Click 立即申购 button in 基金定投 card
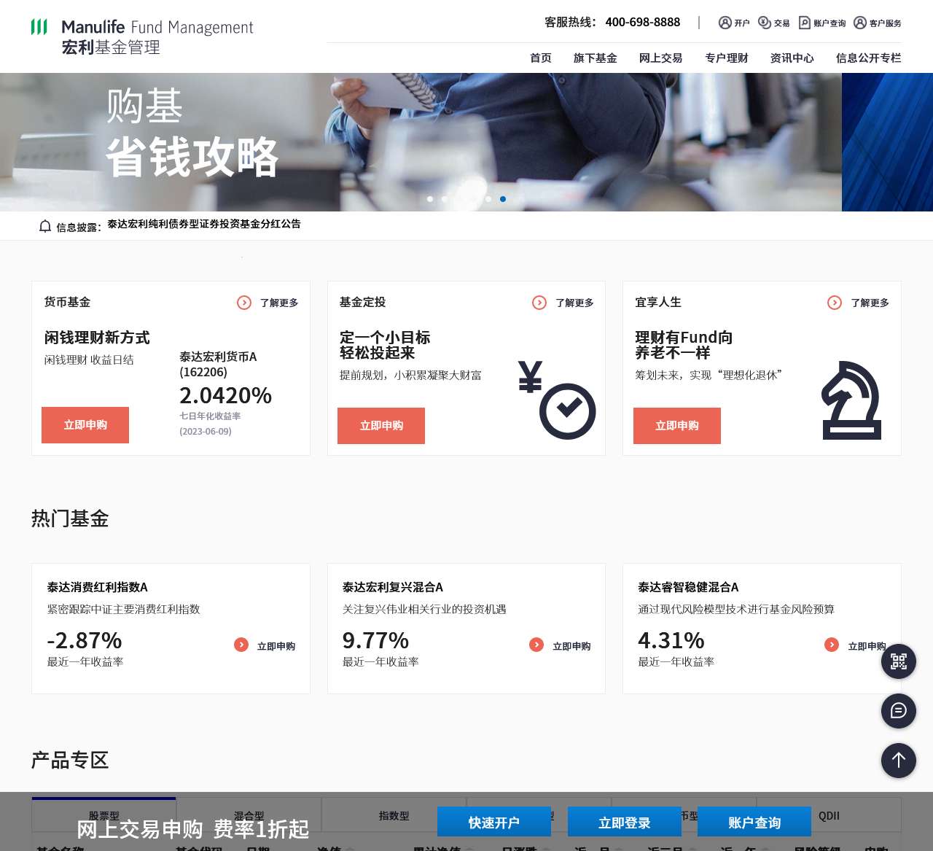This screenshot has height=851, width=933. click(x=381, y=426)
